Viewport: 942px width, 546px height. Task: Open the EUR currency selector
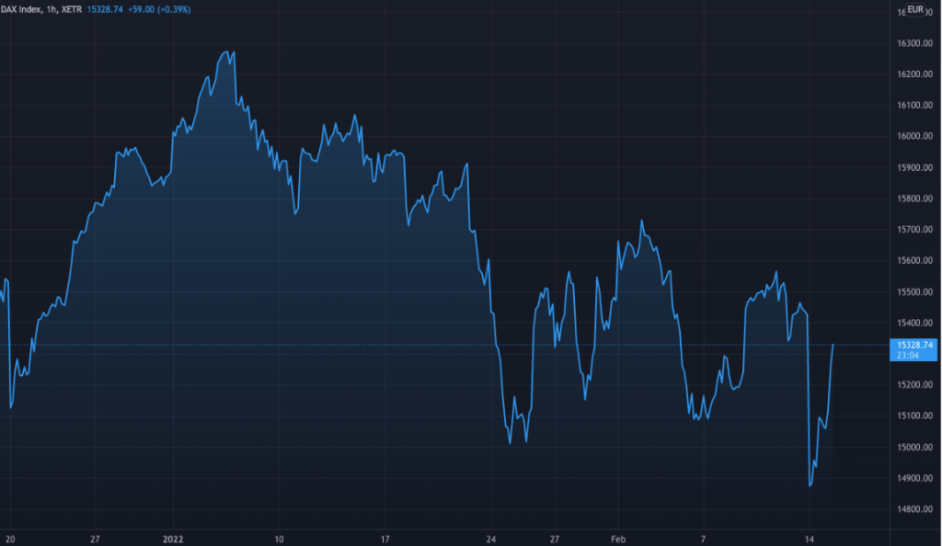pyautogui.click(x=915, y=10)
